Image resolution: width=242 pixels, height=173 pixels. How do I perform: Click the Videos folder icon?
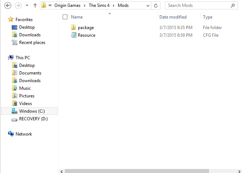pyautogui.click(x=14, y=103)
